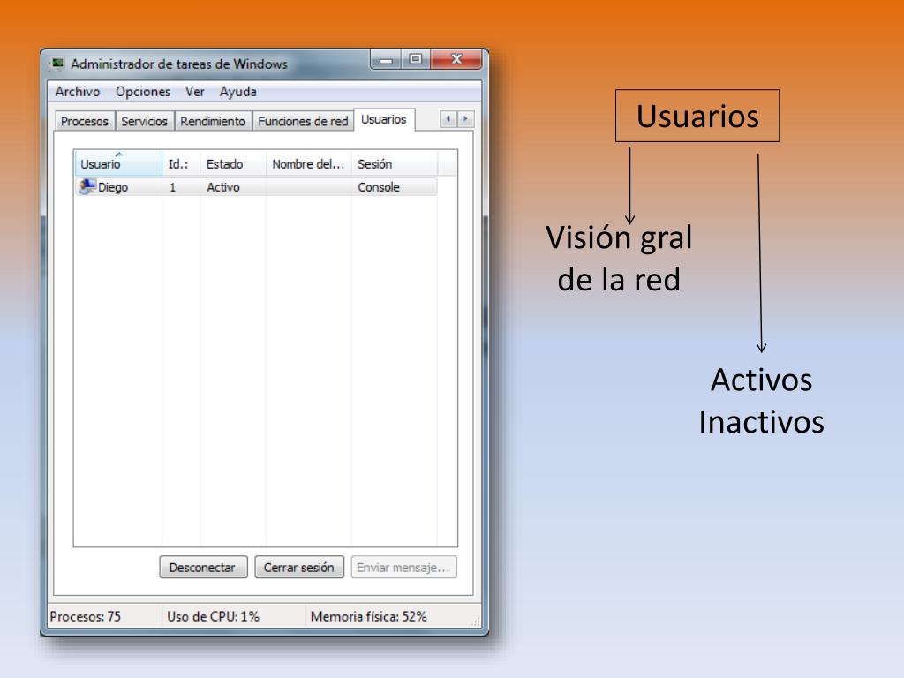Open the Ayuda menu
Viewport: 904px width, 678px height.
tap(238, 92)
